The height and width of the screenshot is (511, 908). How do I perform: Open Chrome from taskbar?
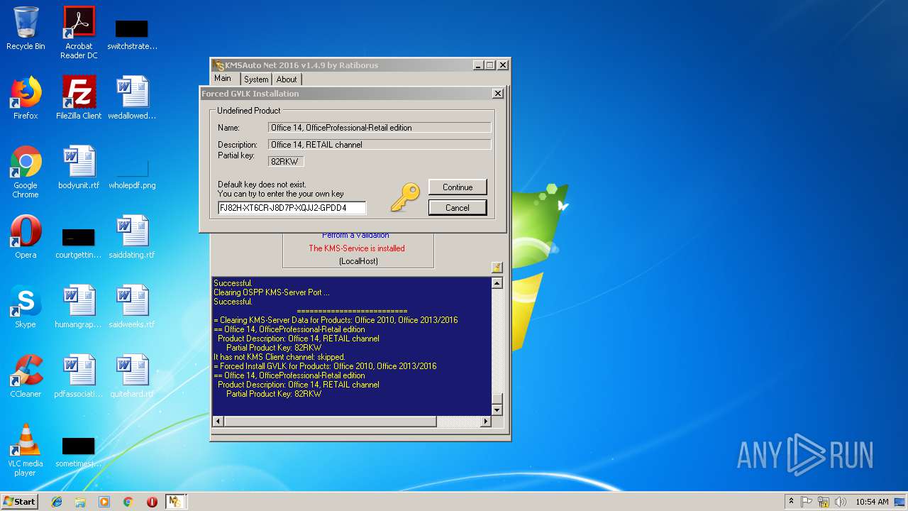(128, 502)
